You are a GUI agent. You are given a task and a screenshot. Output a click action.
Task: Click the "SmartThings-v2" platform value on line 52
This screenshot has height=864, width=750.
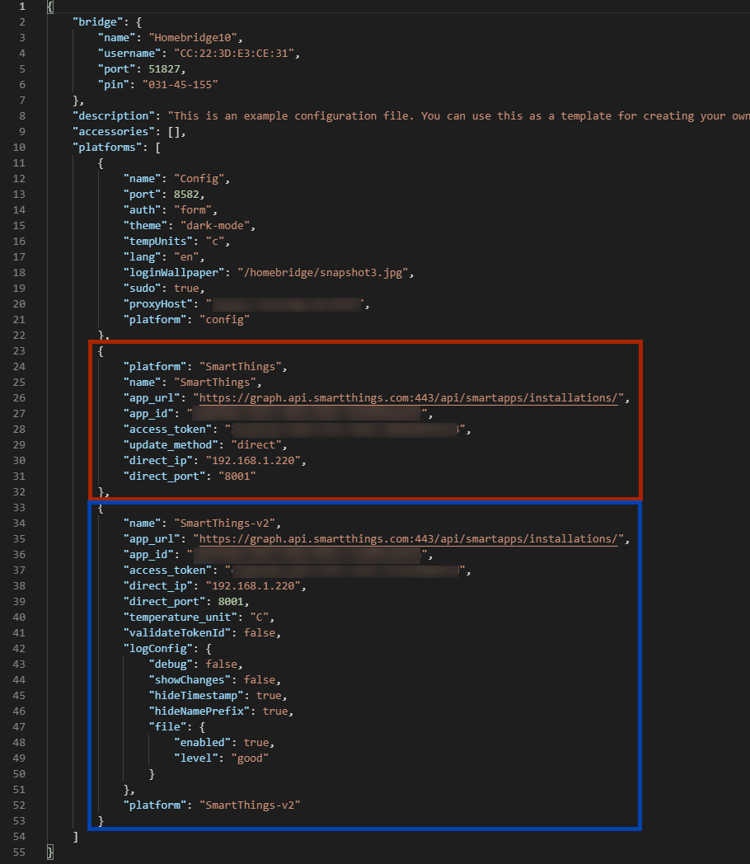coord(250,805)
